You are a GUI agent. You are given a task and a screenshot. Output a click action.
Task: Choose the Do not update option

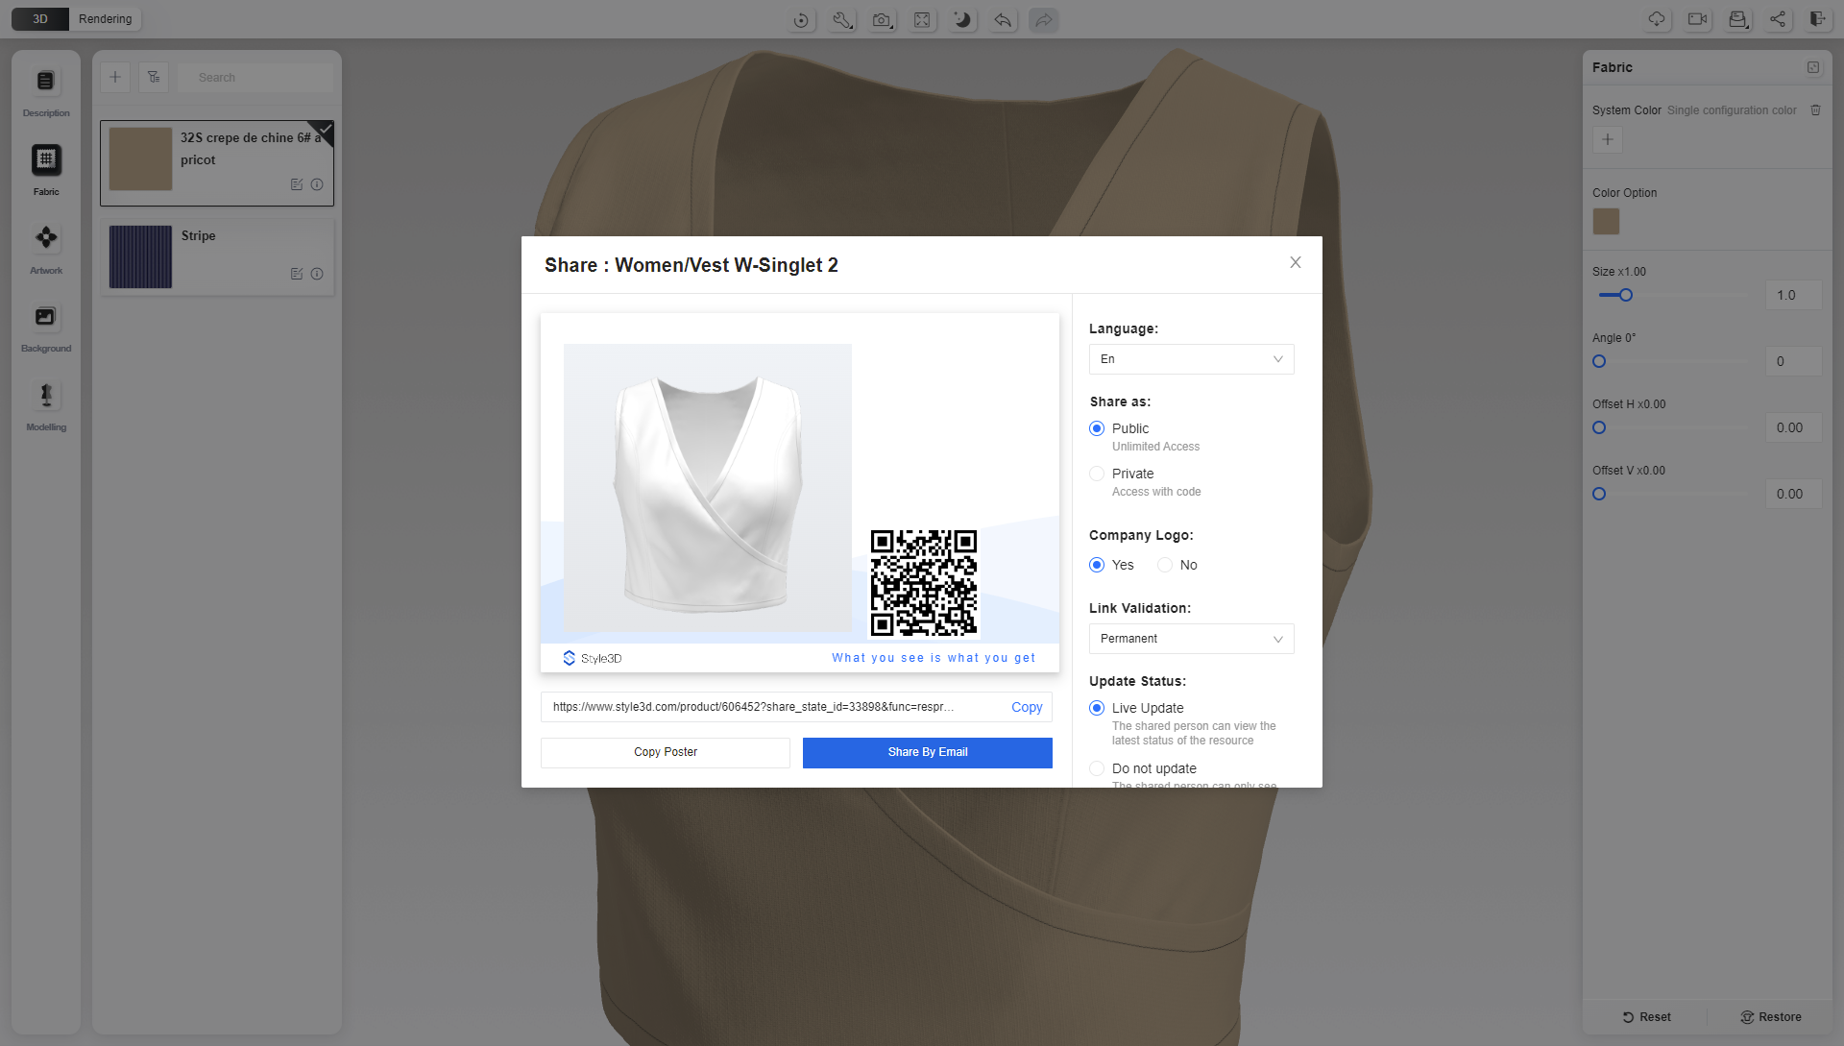click(x=1097, y=768)
